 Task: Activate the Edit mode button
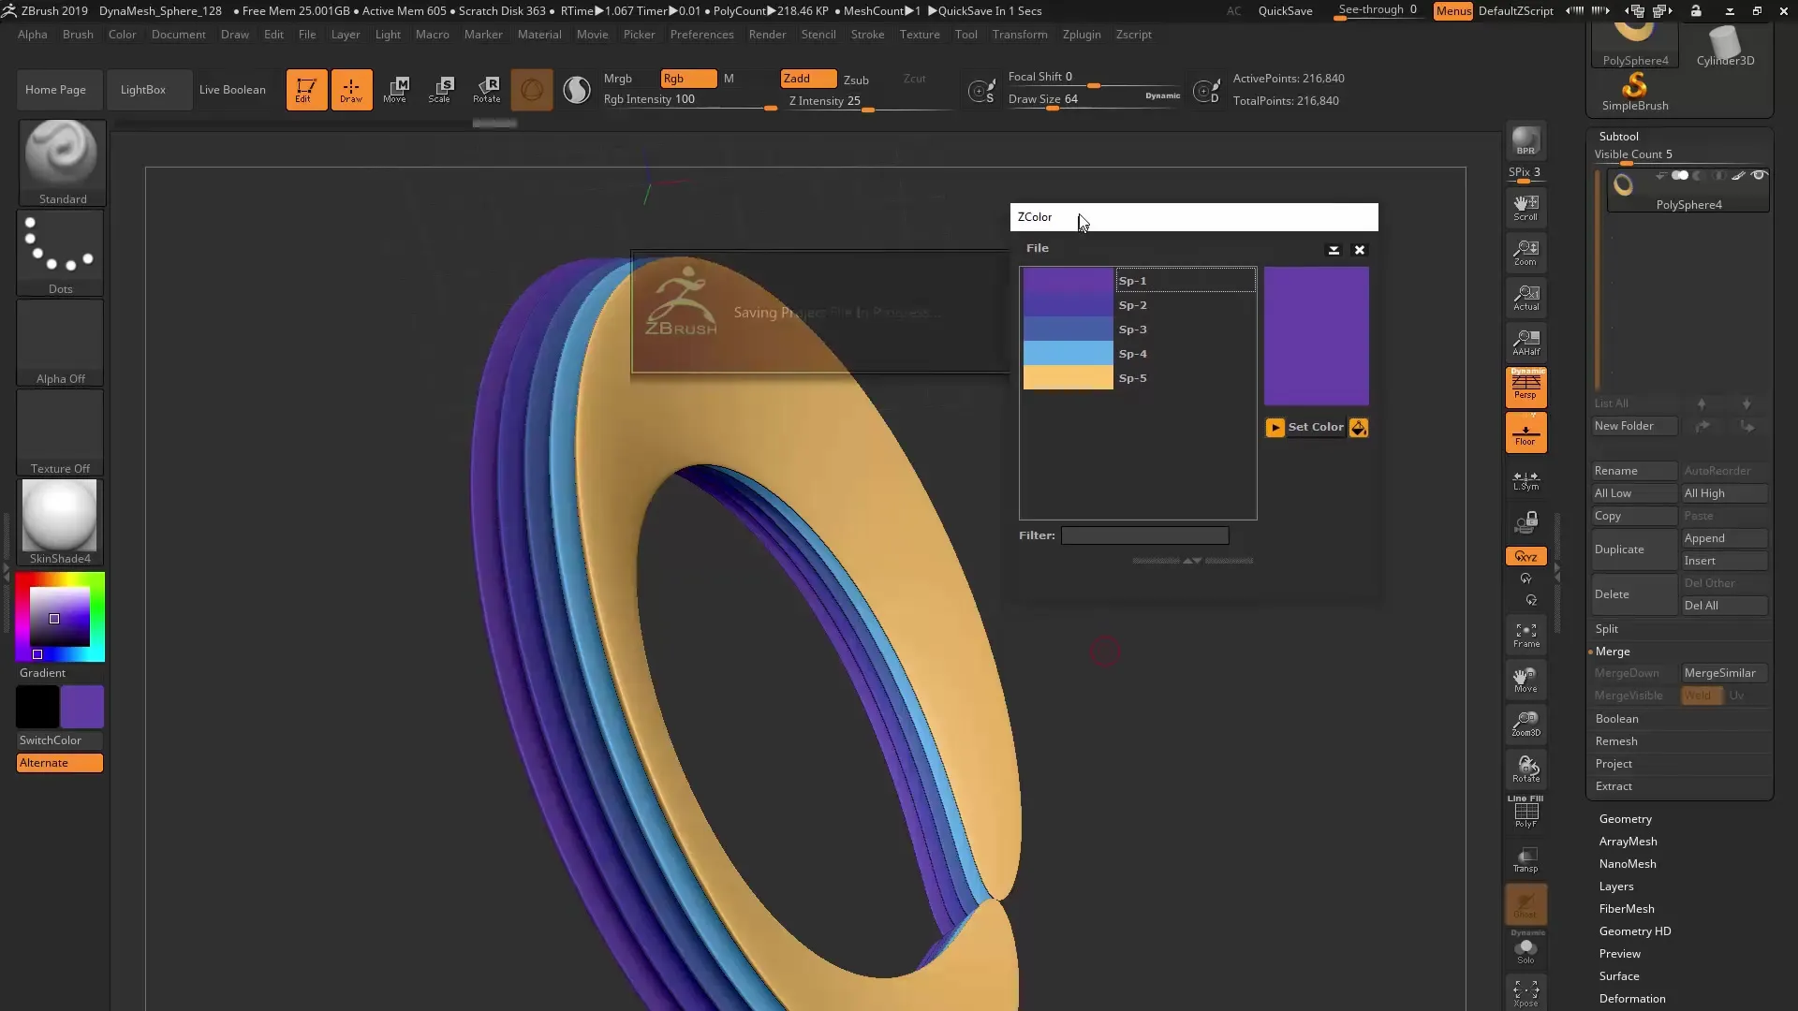(306, 90)
